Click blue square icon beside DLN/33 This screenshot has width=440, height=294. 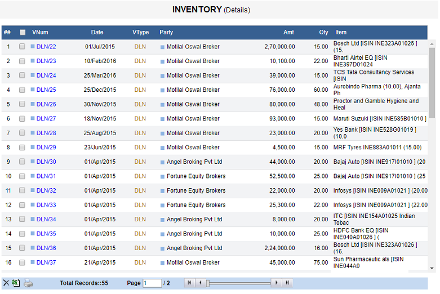pos(33,204)
